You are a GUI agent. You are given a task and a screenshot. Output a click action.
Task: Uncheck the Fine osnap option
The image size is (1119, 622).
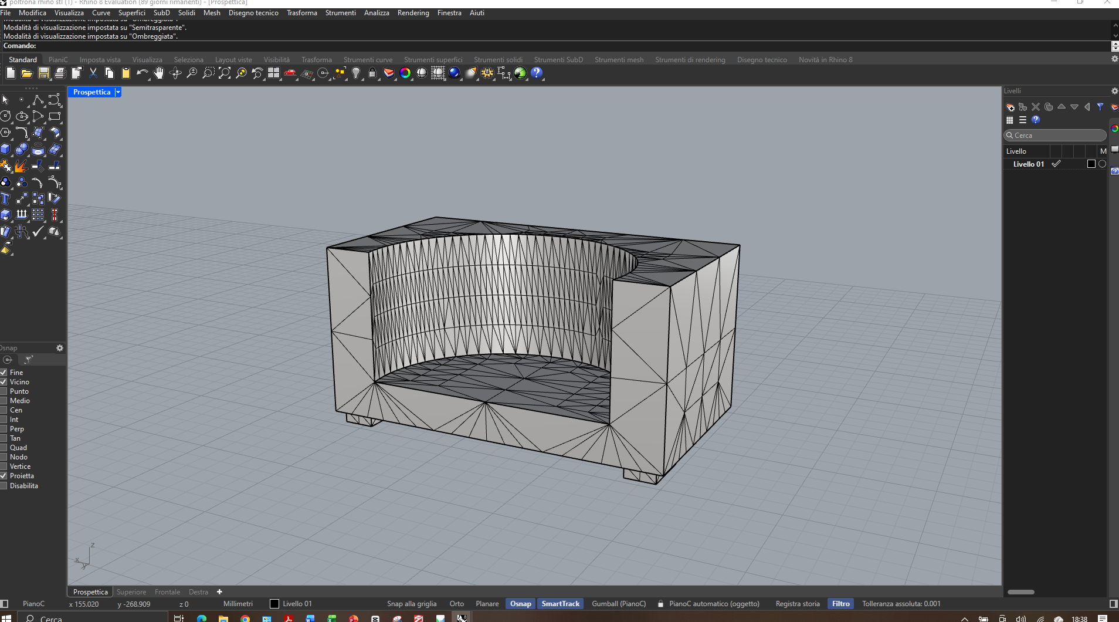(x=4, y=373)
